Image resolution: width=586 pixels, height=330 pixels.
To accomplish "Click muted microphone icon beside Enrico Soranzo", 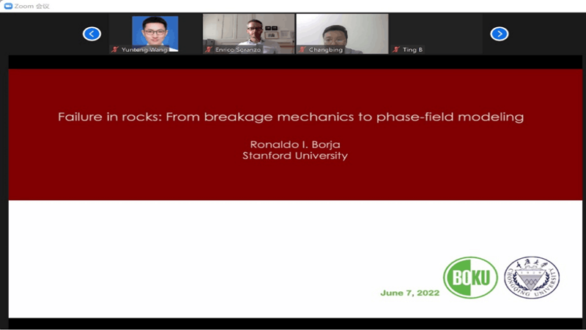I will click(x=209, y=49).
